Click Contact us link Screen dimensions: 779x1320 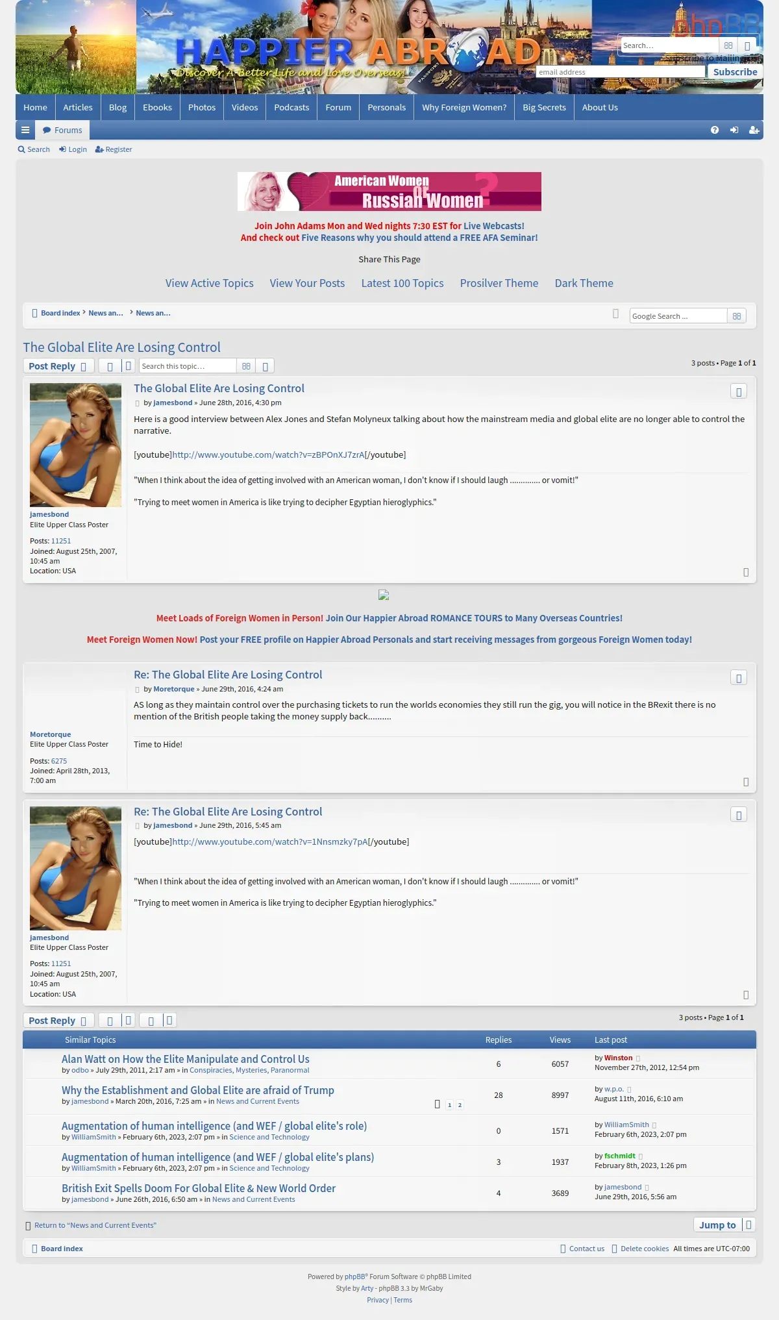coord(586,1249)
